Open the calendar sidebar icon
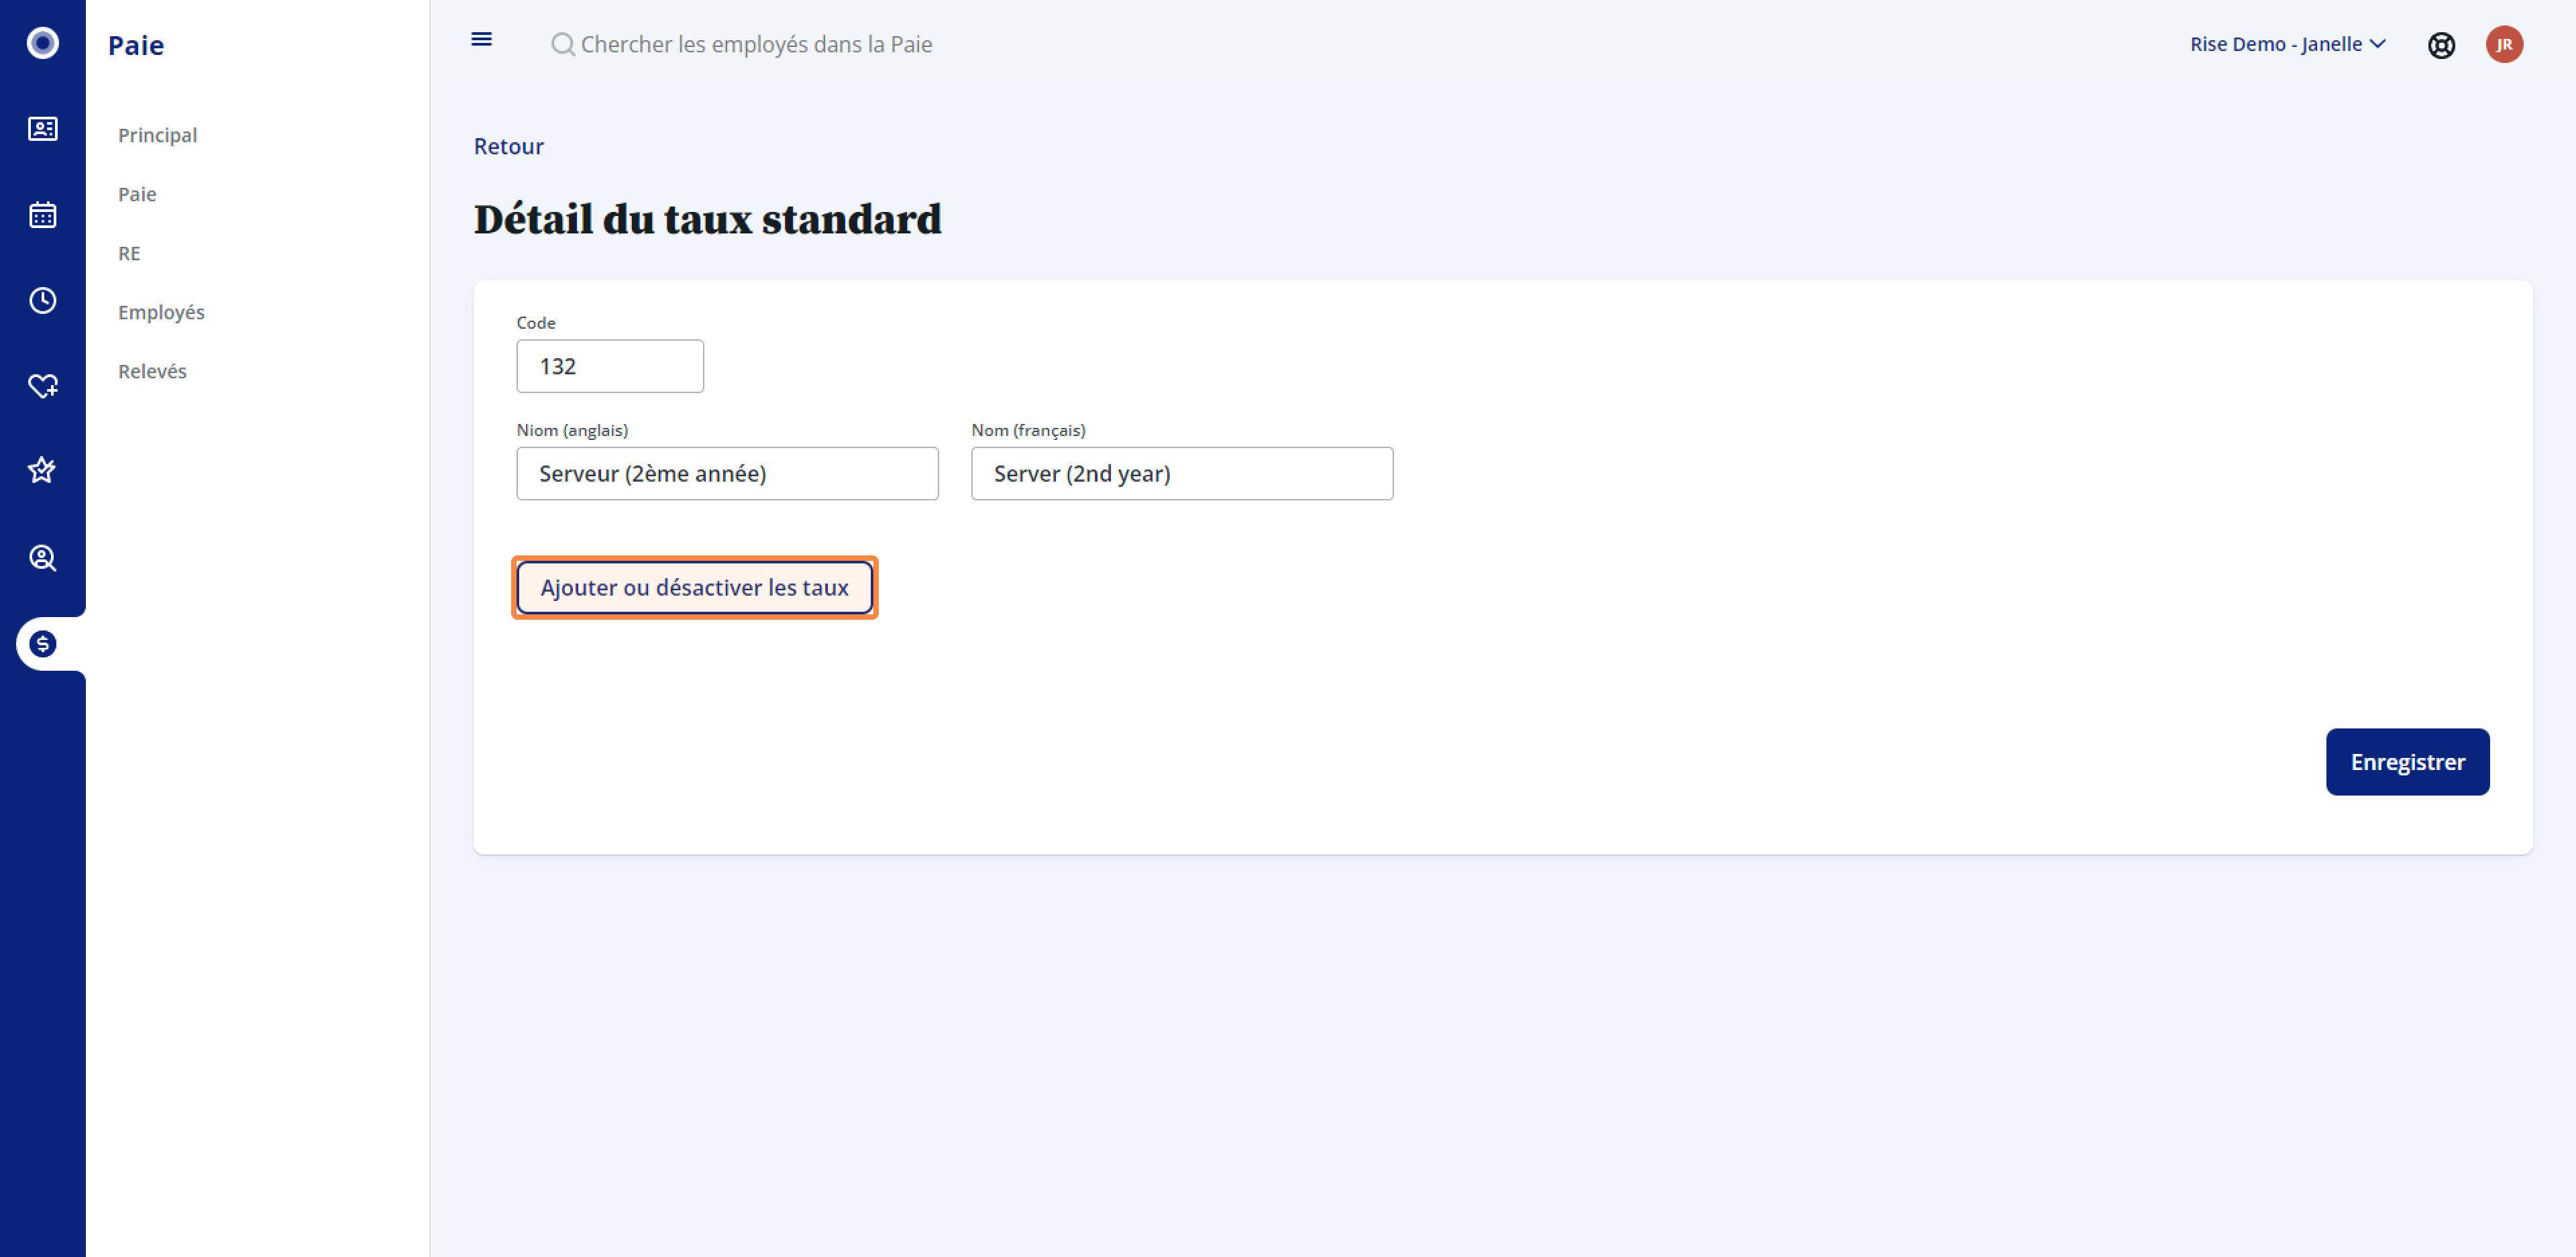Image resolution: width=2576 pixels, height=1257 pixels. point(42,215)
